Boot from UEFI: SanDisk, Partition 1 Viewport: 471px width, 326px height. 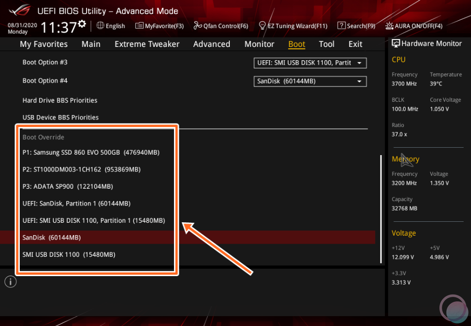pos(76,204)
